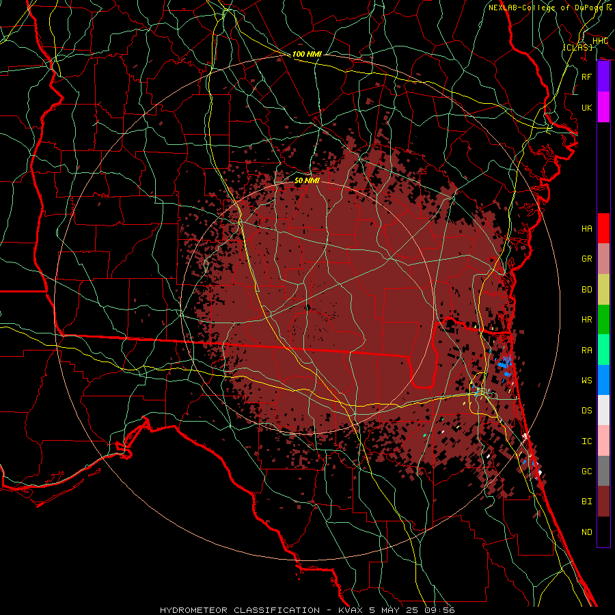Click the 50 NMI range ring label
Image resolution: width=615 pixels, height=615 pixels.
[x=307, y=180]
